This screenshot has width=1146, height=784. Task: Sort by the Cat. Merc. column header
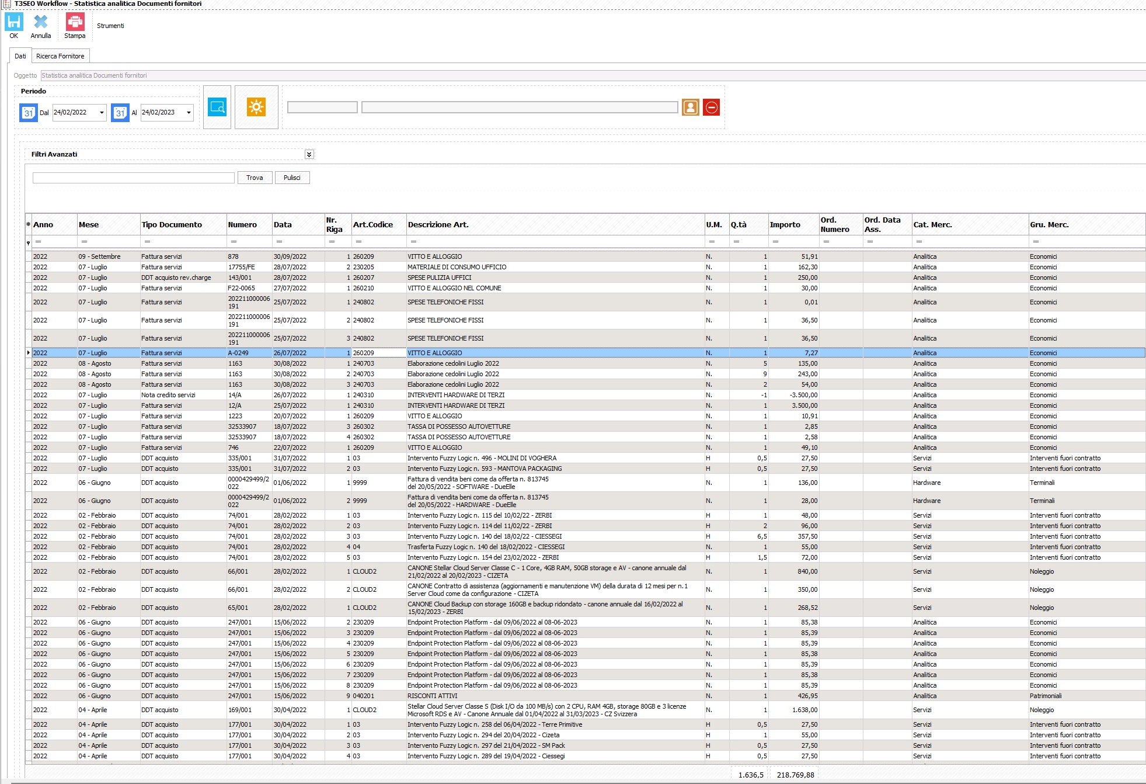[x=970, y=225]
